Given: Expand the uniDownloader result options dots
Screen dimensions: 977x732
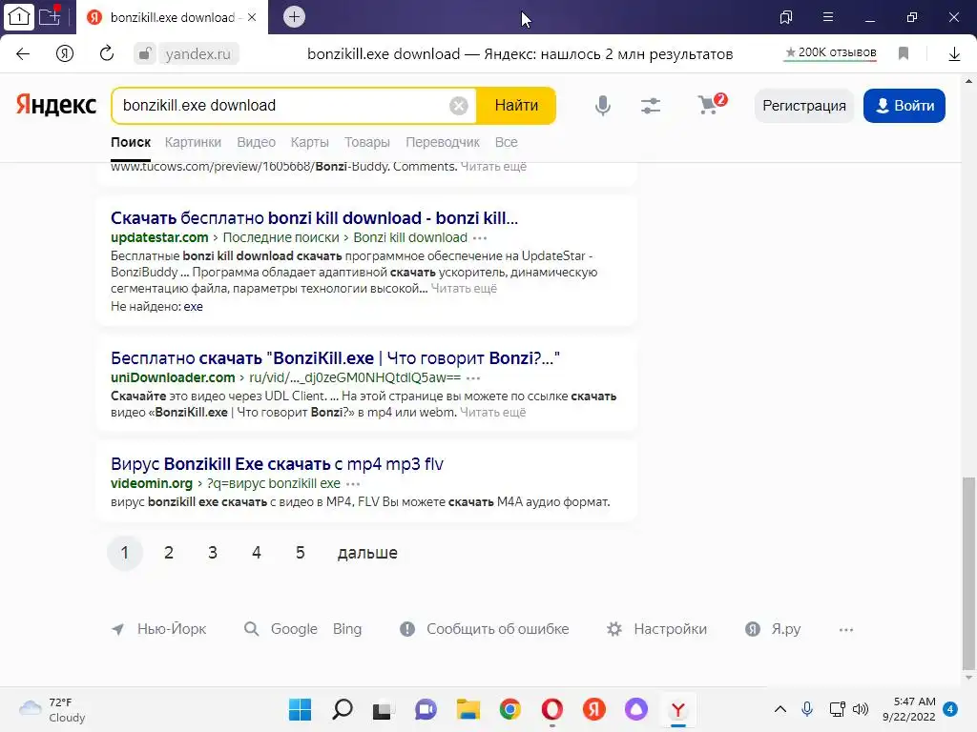Looking at the screenshot, I should 473,377.
